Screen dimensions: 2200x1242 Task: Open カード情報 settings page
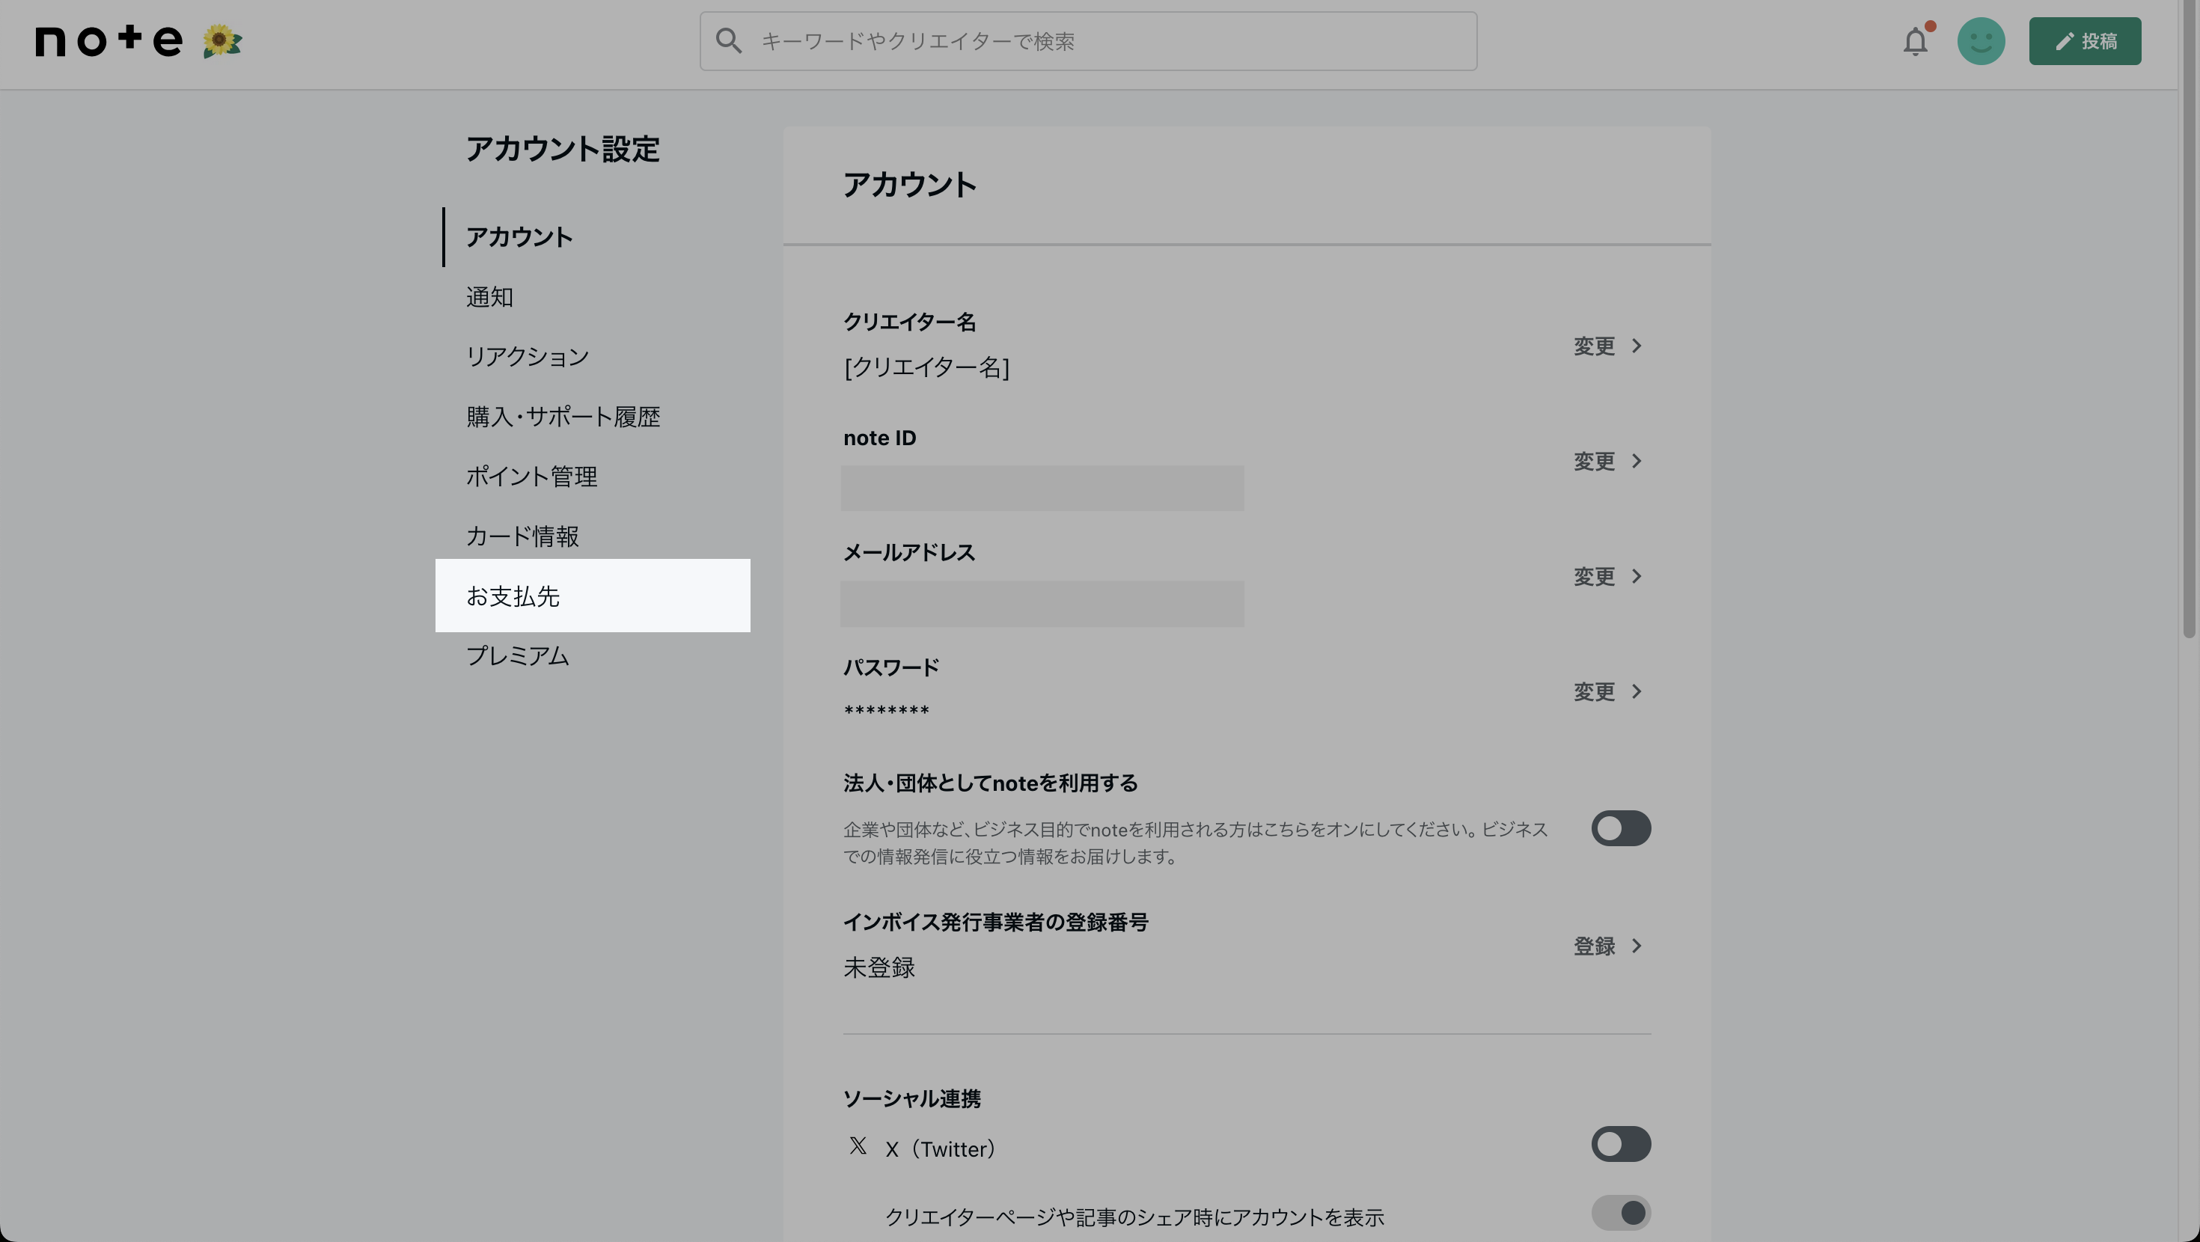pyautogui.click(x=522, y=536)
